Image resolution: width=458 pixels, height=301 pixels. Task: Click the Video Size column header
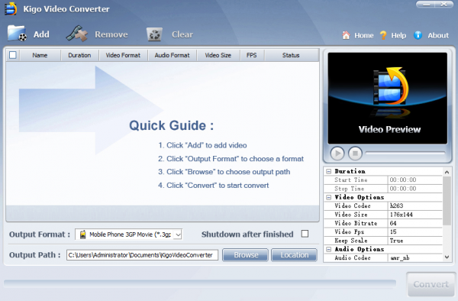click(218, 55)
